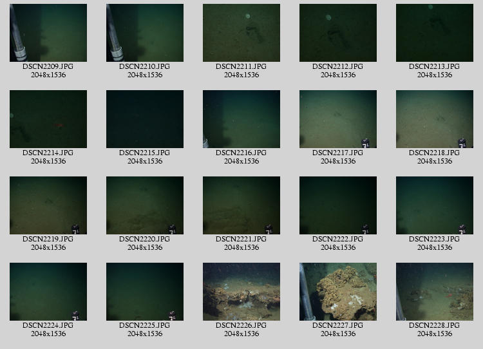
Task: Select the DSCN2228.JPG thumbnail
Action: click(x=435, y=292)
